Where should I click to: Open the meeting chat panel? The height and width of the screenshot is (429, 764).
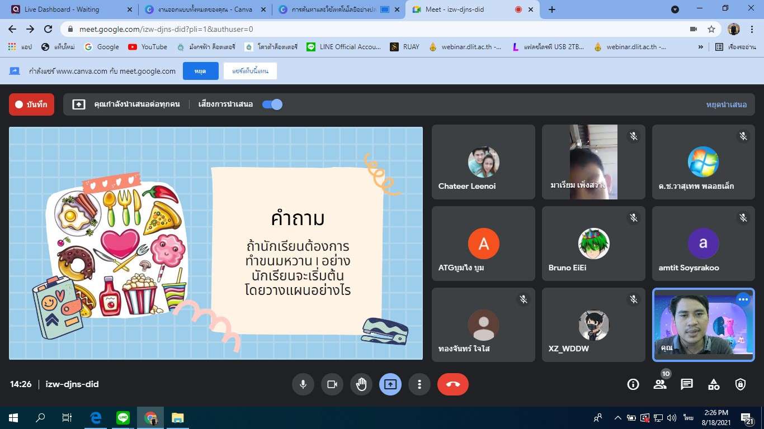click(x=687, y=384)
